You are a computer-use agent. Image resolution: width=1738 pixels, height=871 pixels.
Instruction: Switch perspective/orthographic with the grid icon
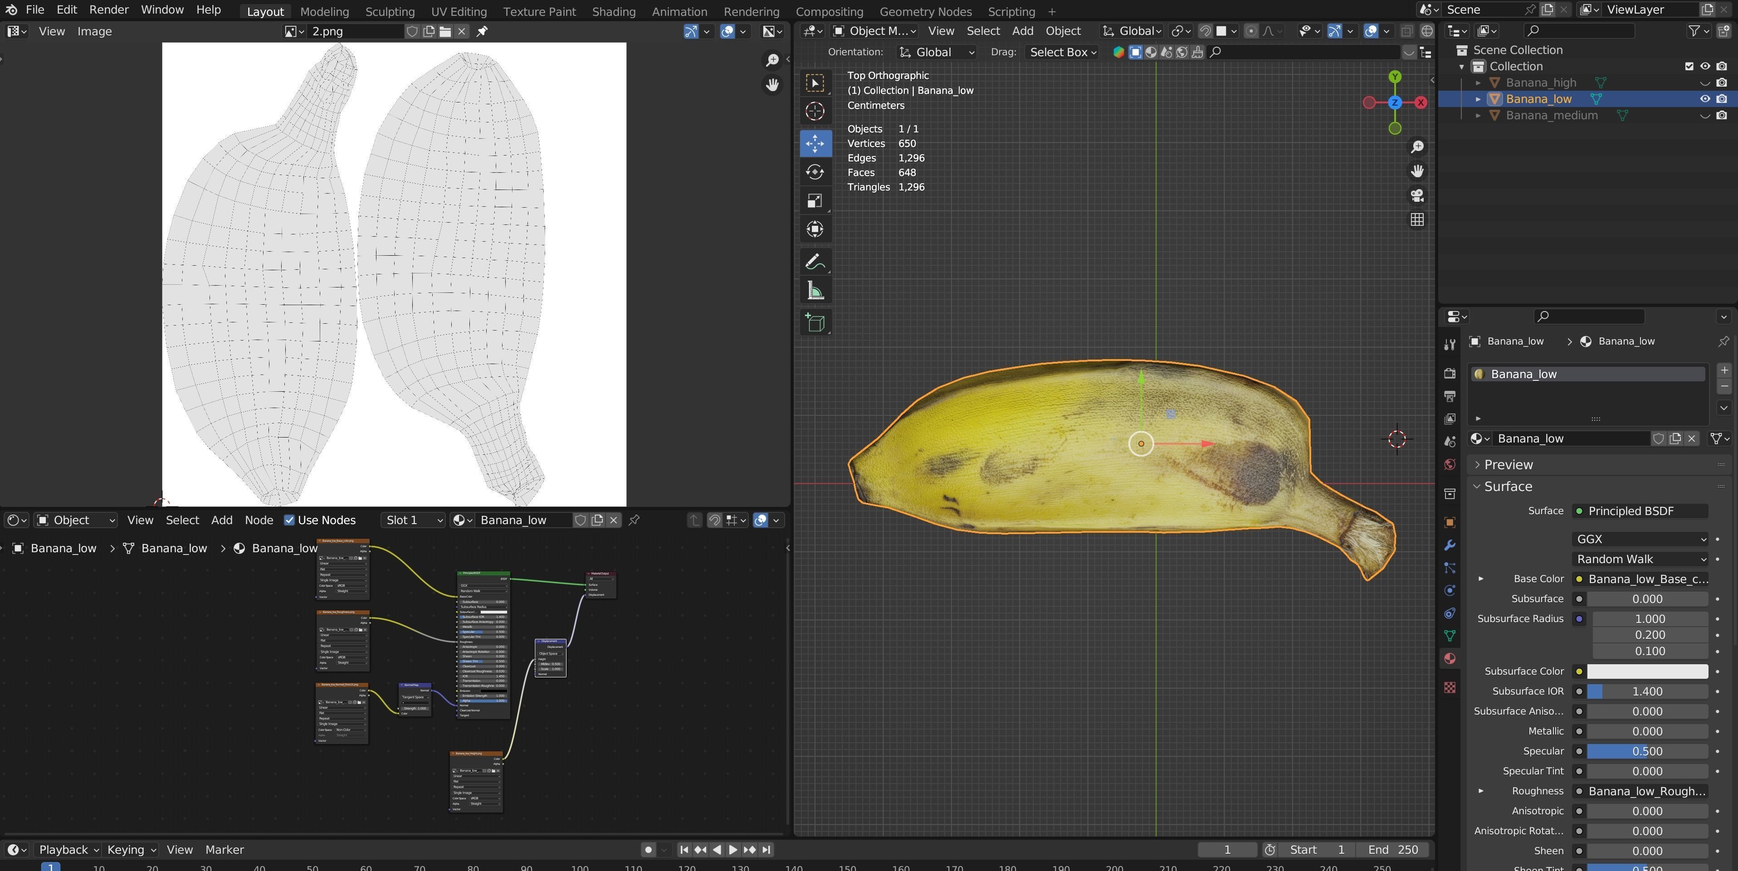1417,220
